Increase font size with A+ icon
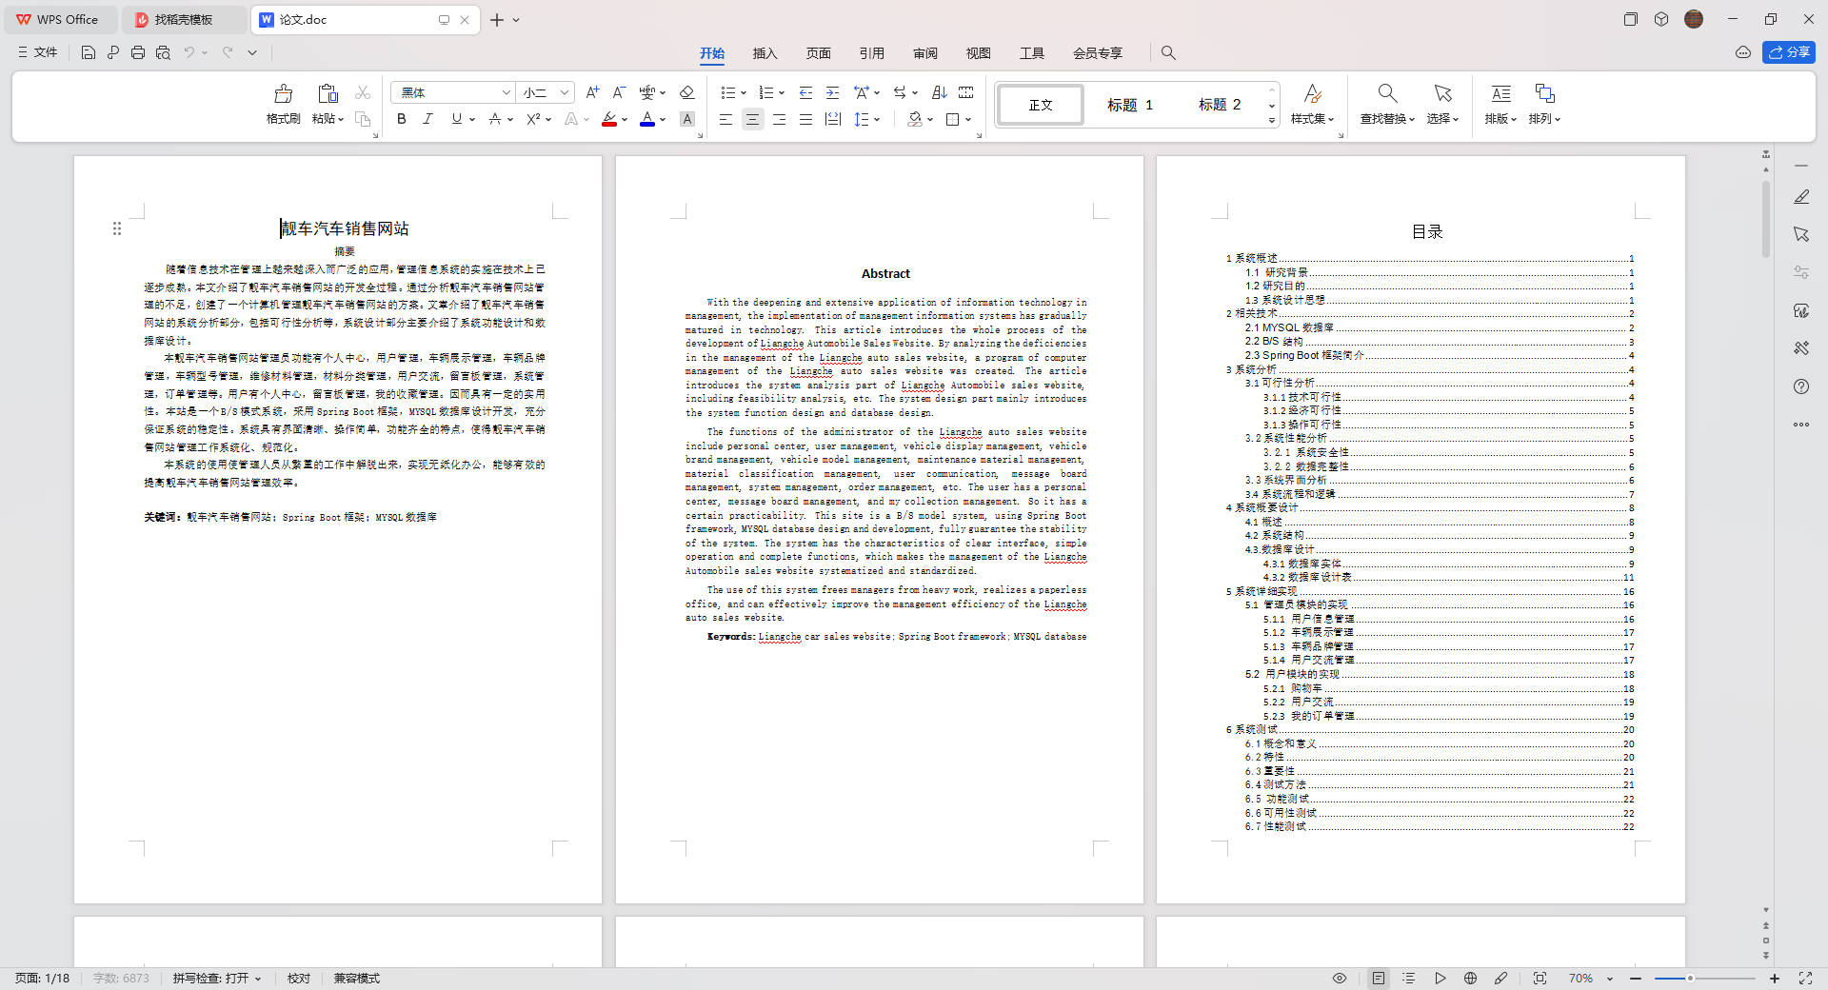Image resolution: width=1828 pixels, height=990 pixels. [x=592, y=92]
